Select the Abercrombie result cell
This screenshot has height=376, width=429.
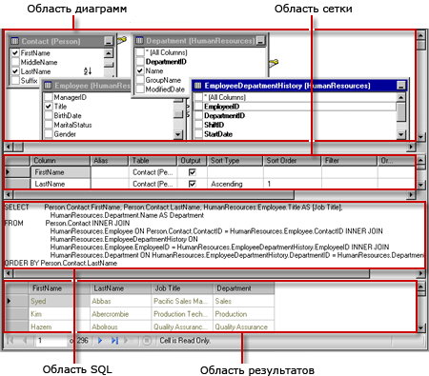click(x=120, y=314)
